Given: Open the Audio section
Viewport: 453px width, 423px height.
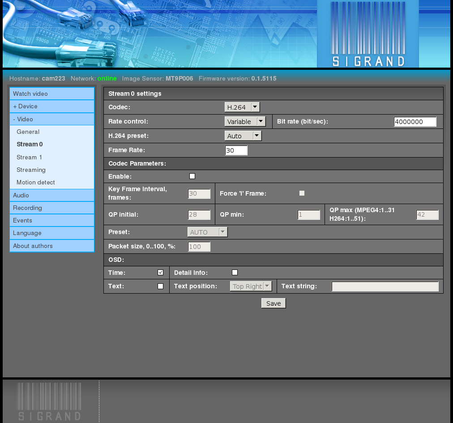Looking at the screenshot, I should [x=52, y=195].
